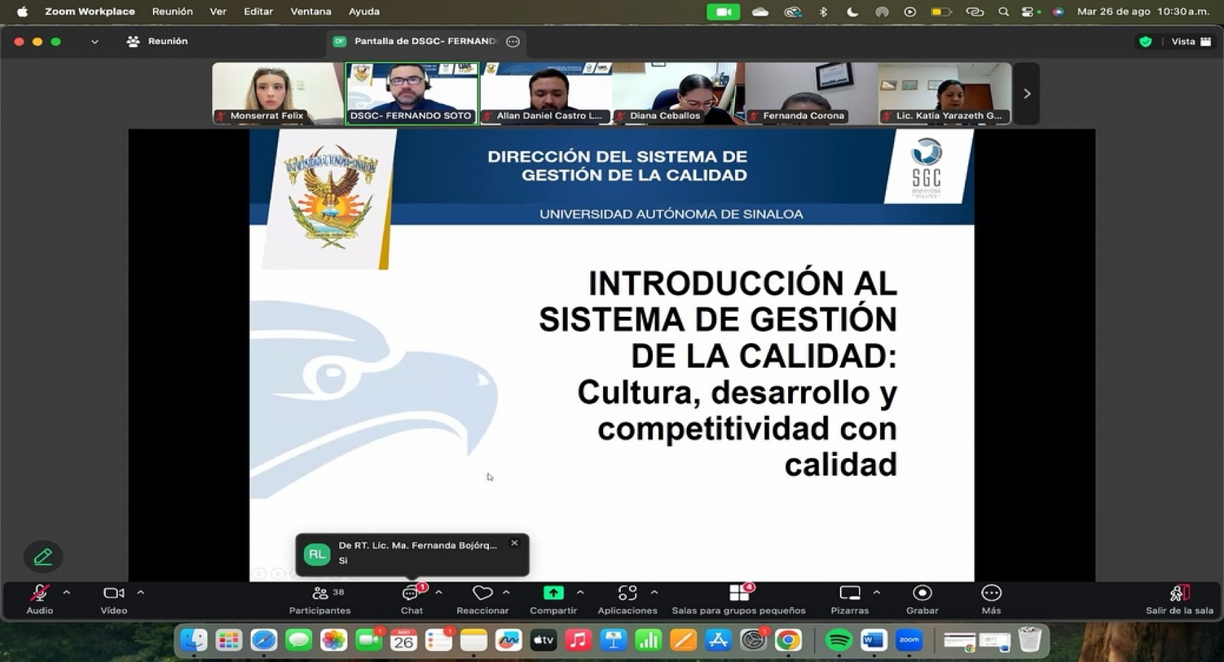This screenshot has width=1224, height=662.
Task: Open the Pizarras whiteboard panel
Action: point(850,596)
